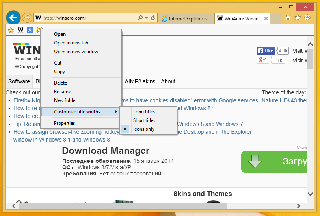Open the Home page icon
Screen dimensions: 320x216
[x=288, y=18]
